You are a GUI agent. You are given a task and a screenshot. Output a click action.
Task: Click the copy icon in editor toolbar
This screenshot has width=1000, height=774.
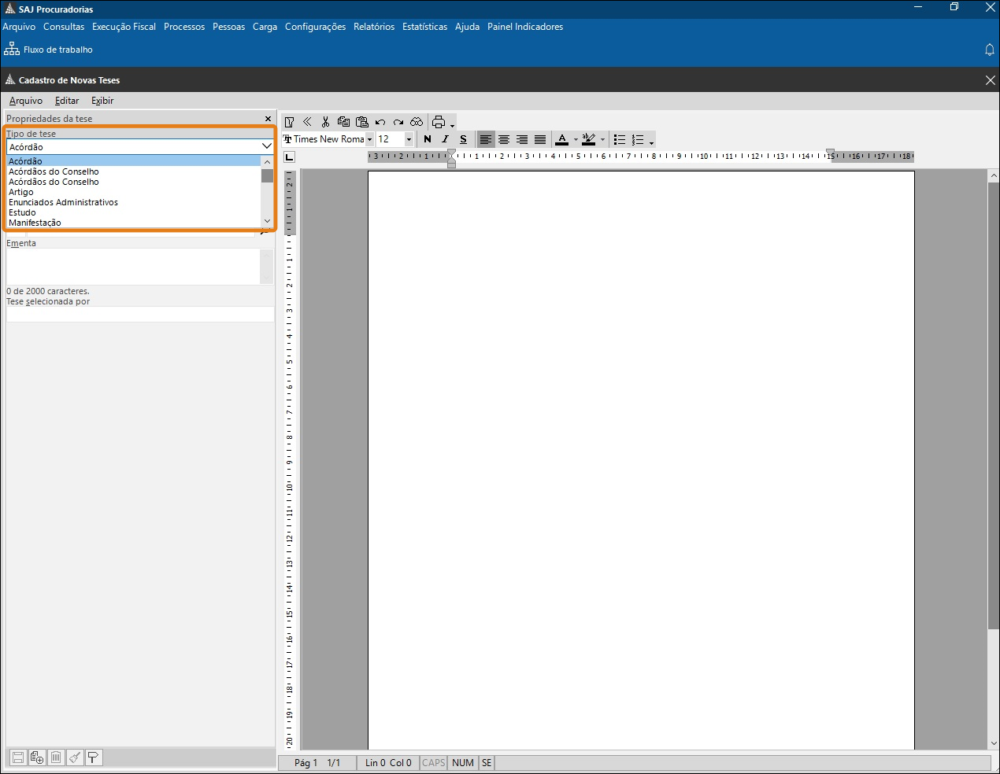[343, 122]
